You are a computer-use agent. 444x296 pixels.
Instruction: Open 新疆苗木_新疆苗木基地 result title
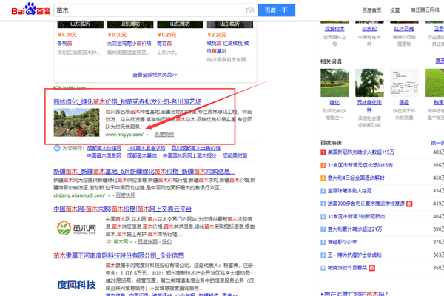tap(144, 172)
